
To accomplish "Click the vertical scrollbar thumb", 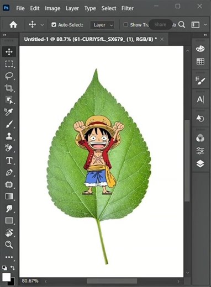I will 187,161.
